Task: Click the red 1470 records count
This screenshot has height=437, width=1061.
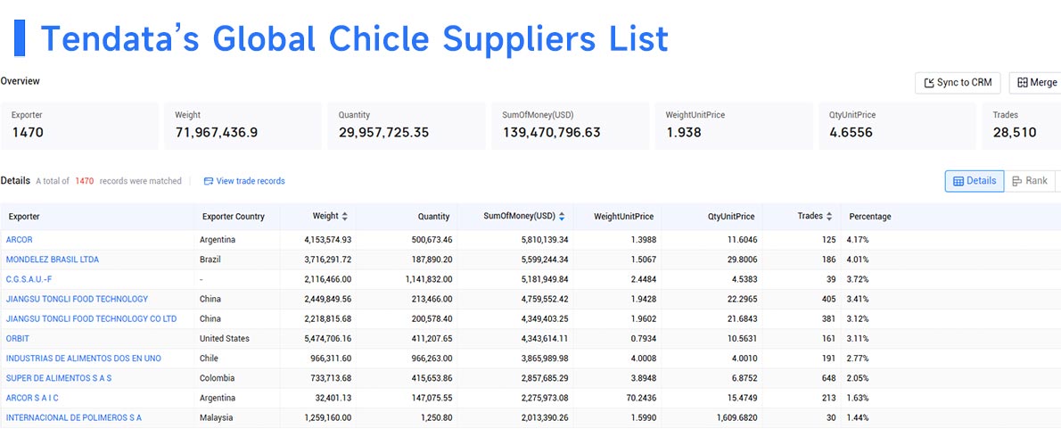Action: tap(85, 181)
